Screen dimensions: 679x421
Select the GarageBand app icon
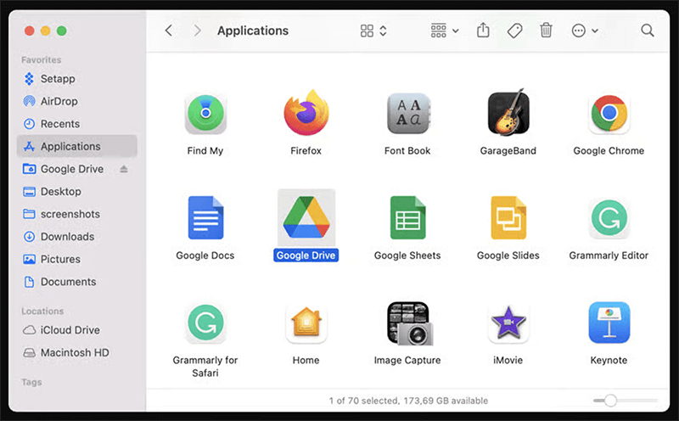click(x=508, y=113)
